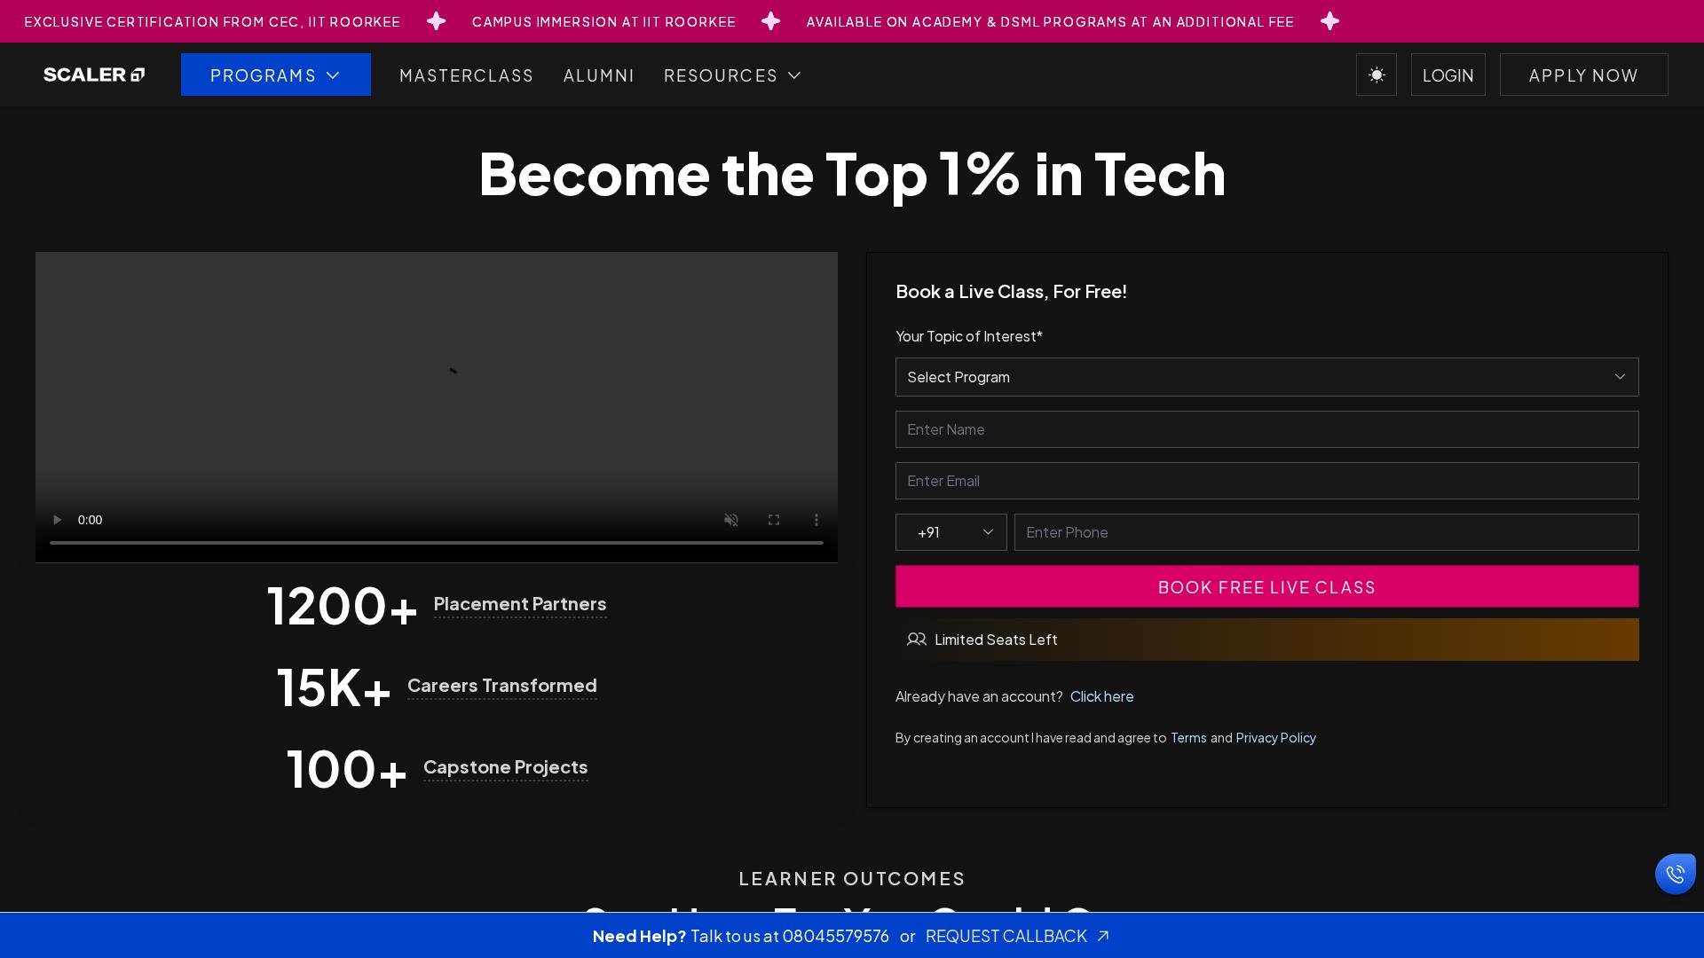Click the 'Book a Live Class, For Free!' title
The width and height of the screenshot is (1704, 958).
[x=1011, y=291]
